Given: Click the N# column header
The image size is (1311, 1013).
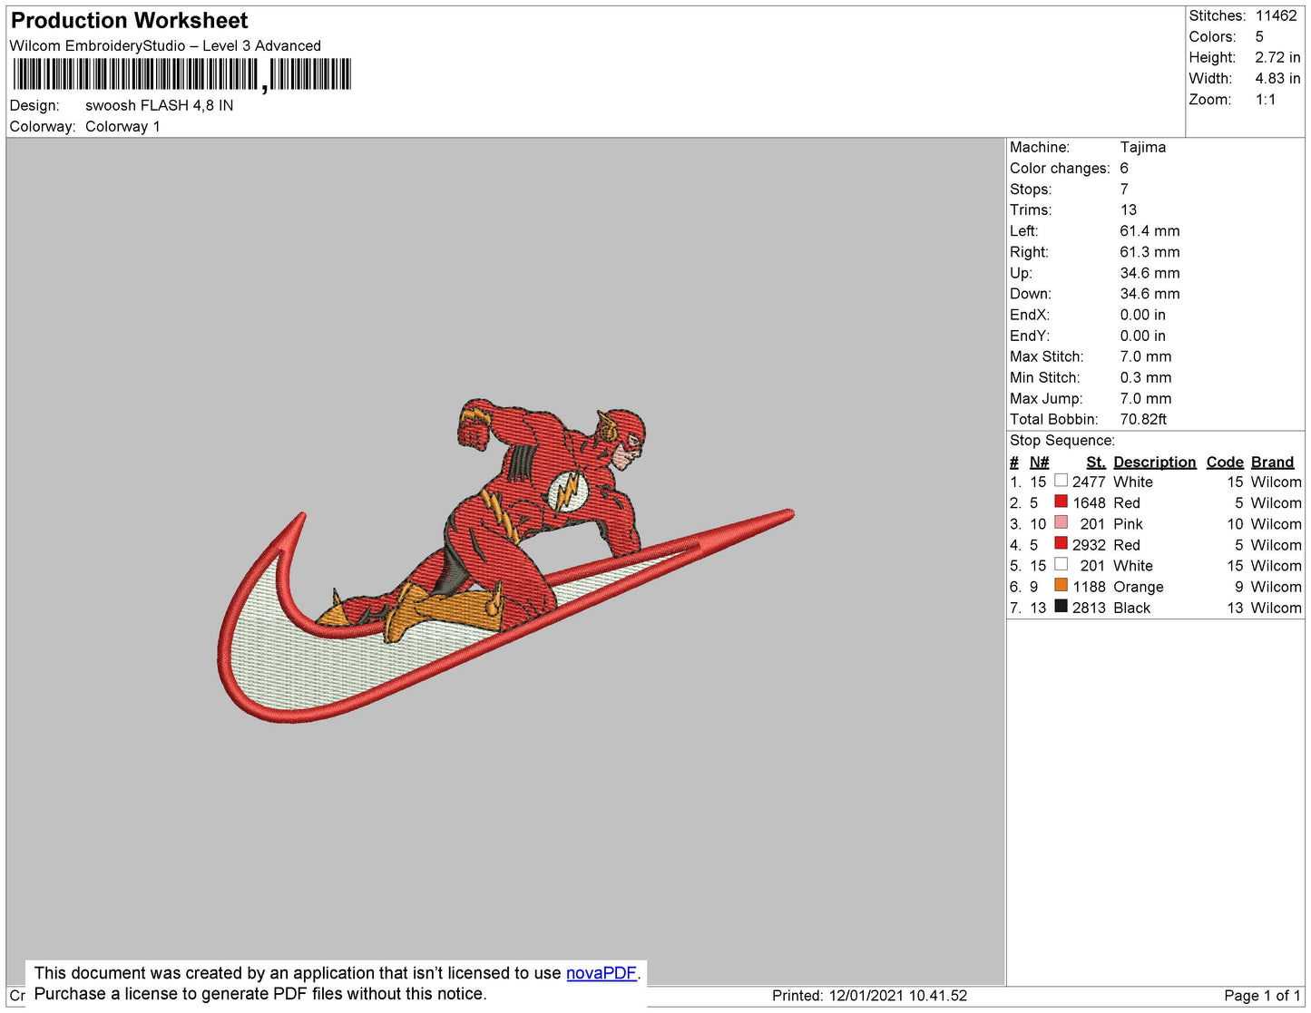Looking at the screenshot, I should [1039, 462].
